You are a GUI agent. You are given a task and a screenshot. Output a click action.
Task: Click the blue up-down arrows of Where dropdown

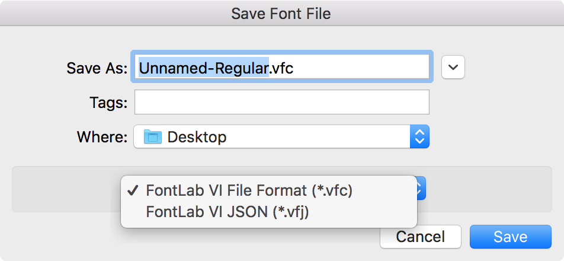420,136
